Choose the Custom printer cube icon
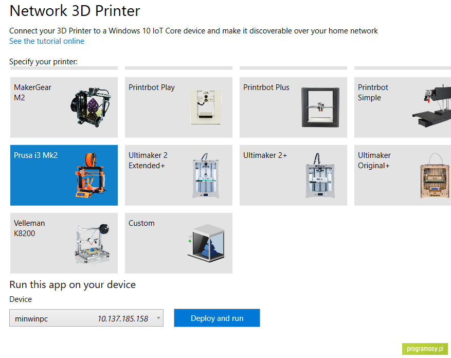This screenshot has height=358, width=451. [207, 243]
